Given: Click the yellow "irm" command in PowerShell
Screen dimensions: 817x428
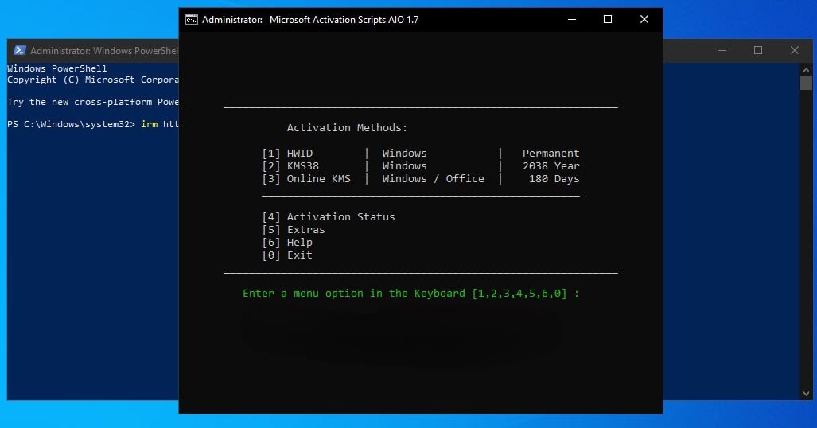Looking at the screenshot, I should click(x=149, y=124).
